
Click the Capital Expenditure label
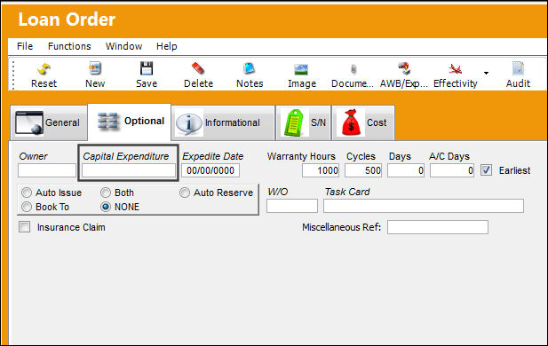(126, 156)
